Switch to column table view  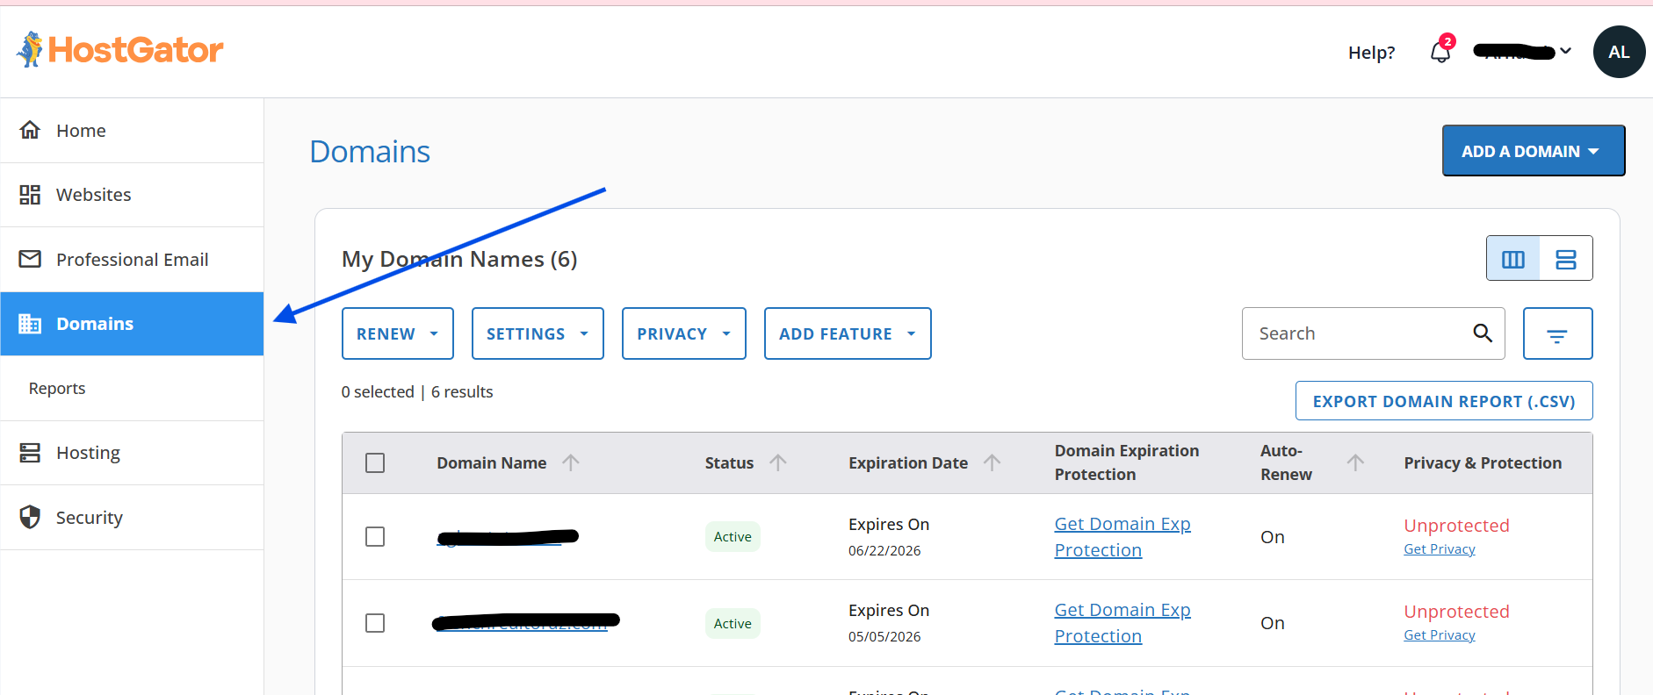click(1512, 259)
